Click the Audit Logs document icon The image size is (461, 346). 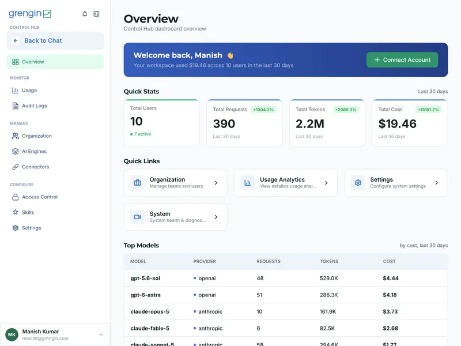pyautogui.click(x=16, y=106)
